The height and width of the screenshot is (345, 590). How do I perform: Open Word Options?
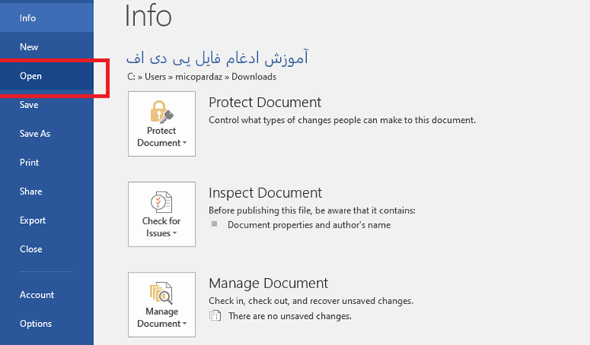pyautogui.click(x=47, y=324)
